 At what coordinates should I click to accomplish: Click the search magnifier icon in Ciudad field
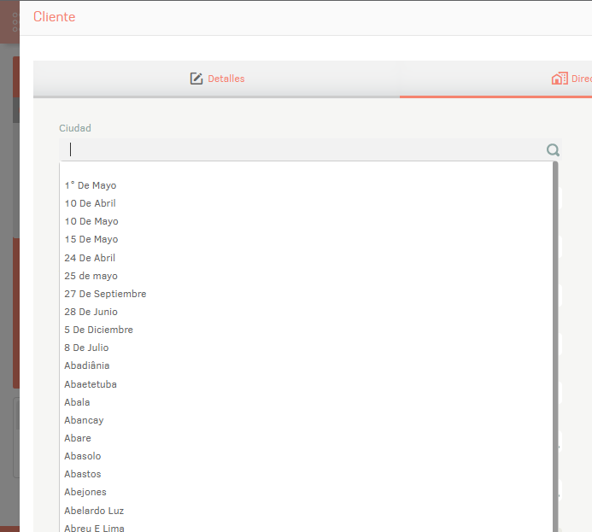pos(553,149)
